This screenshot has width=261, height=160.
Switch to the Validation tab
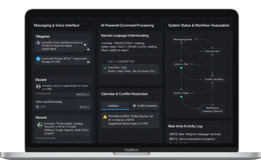(115, 106)
